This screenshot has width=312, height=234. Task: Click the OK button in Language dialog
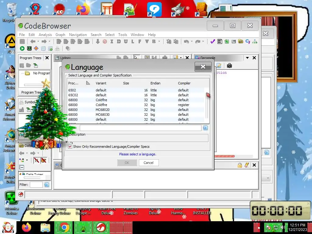point(127,163)
